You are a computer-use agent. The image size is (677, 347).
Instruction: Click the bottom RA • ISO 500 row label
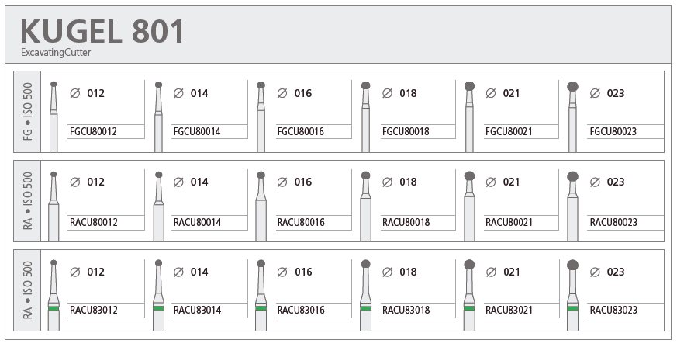click(28, 290)
